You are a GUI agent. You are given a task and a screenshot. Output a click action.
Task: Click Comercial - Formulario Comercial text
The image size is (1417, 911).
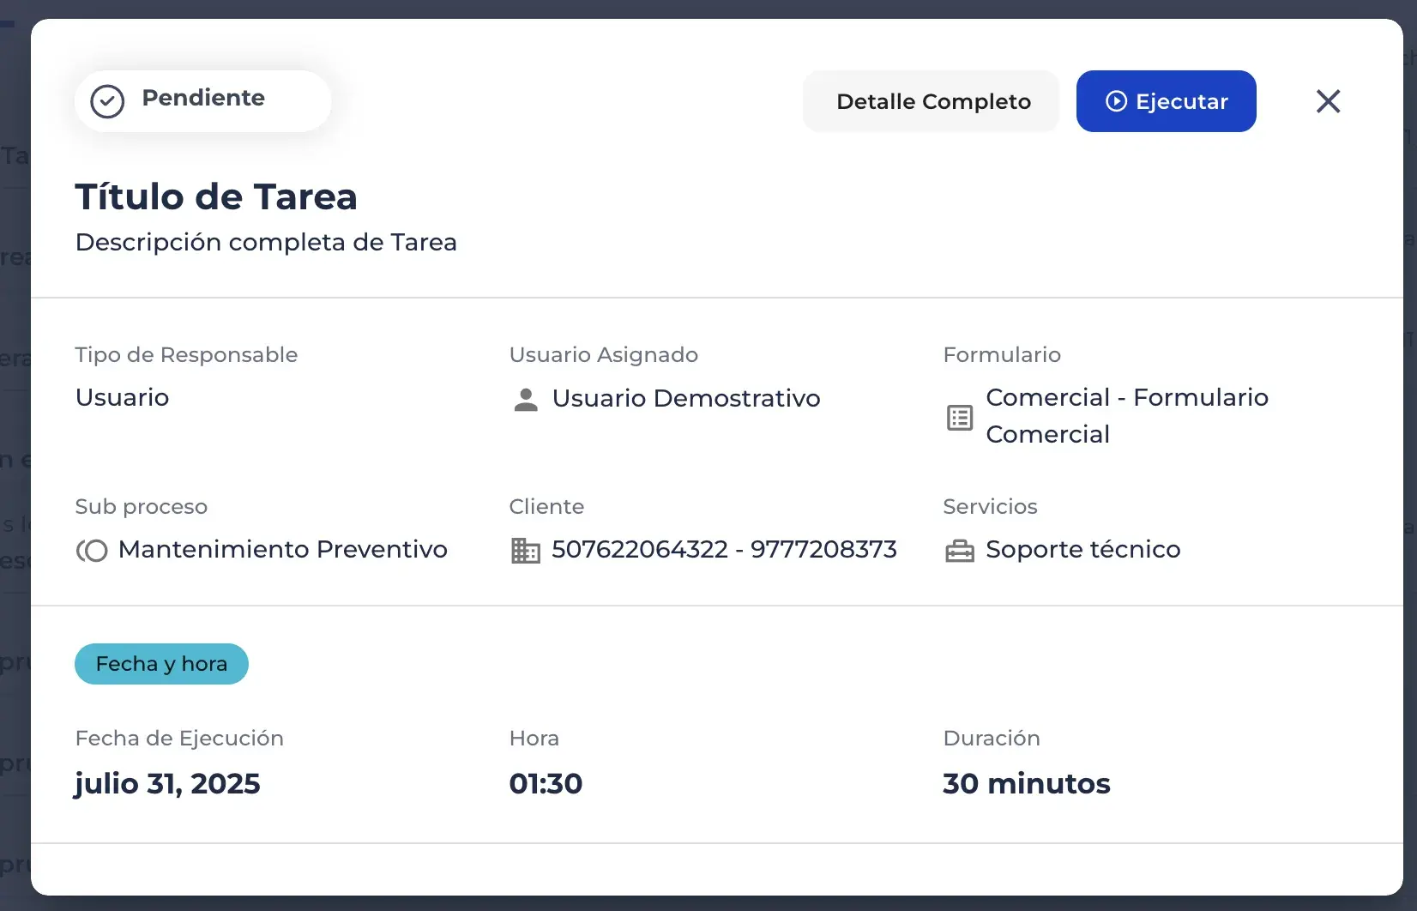pos(1127,416)
